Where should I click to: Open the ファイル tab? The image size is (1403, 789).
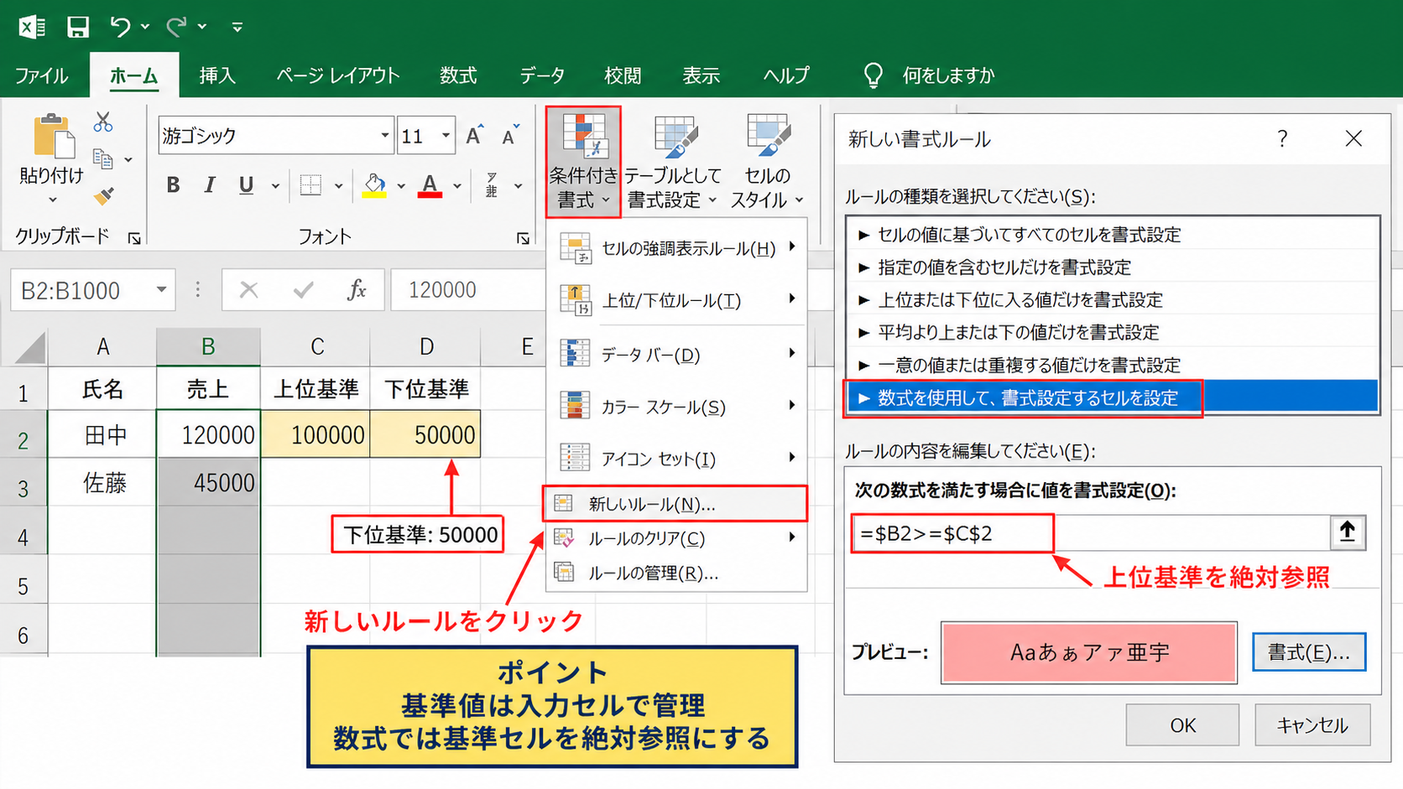coord(41,75)
